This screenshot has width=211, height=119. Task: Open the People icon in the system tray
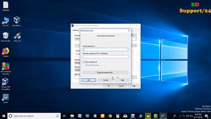coord(175,116)
